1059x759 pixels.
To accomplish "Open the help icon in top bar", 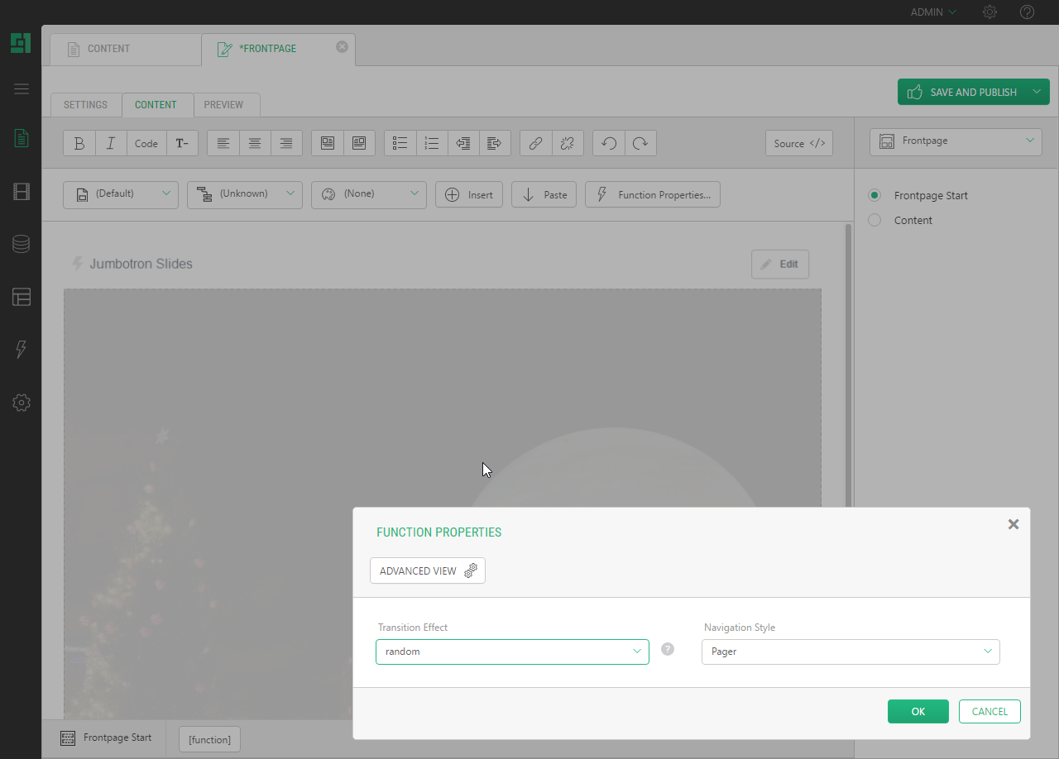I will [x=1027, y=12].
